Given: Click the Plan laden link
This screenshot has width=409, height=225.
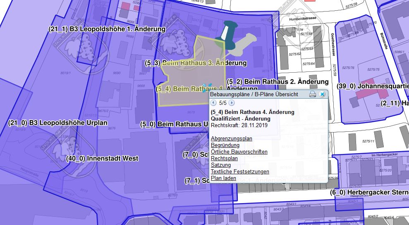Looking at the screenshot, I should 223,178.
